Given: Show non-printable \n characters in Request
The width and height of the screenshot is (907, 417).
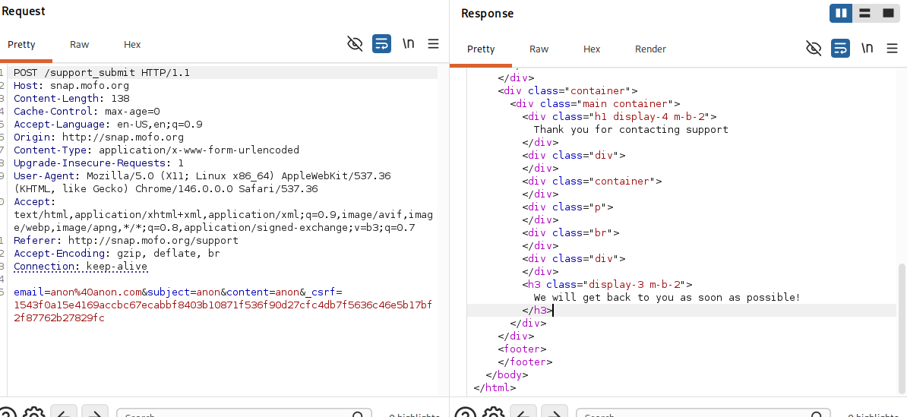Looking at the screenshot, I should tap(409, 44).
